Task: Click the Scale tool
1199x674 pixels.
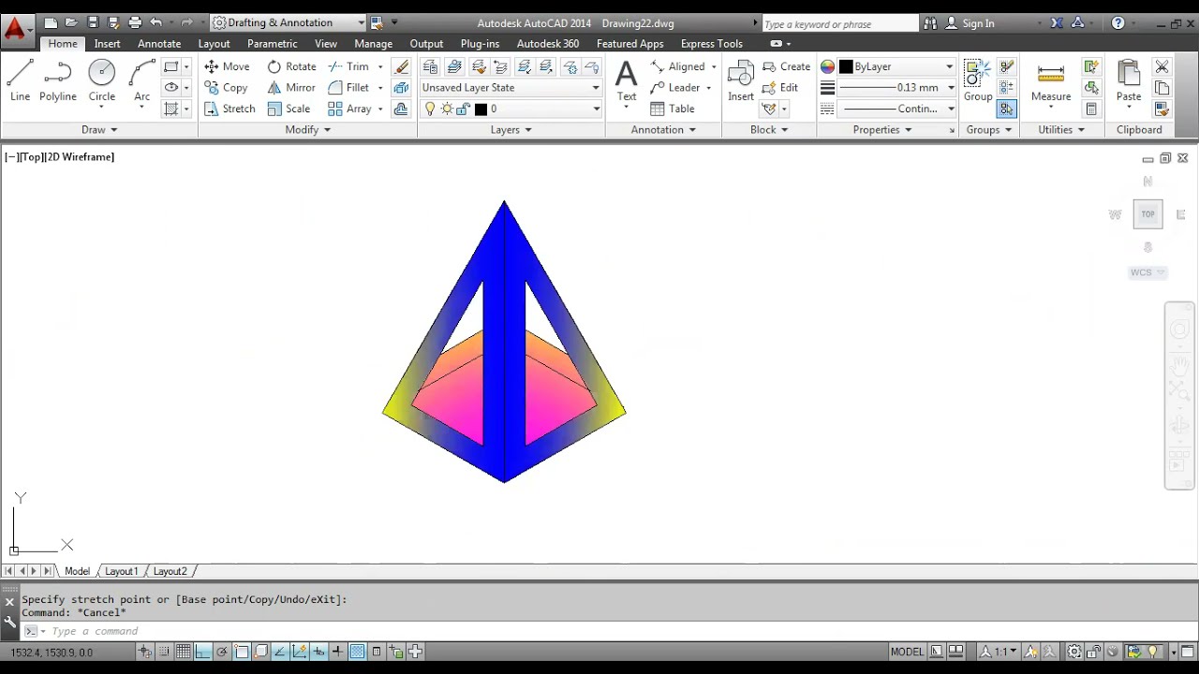Action: point(289,109)
